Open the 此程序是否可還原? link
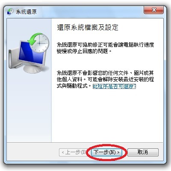Screen dimensions: 171x171 pos(114,86)
